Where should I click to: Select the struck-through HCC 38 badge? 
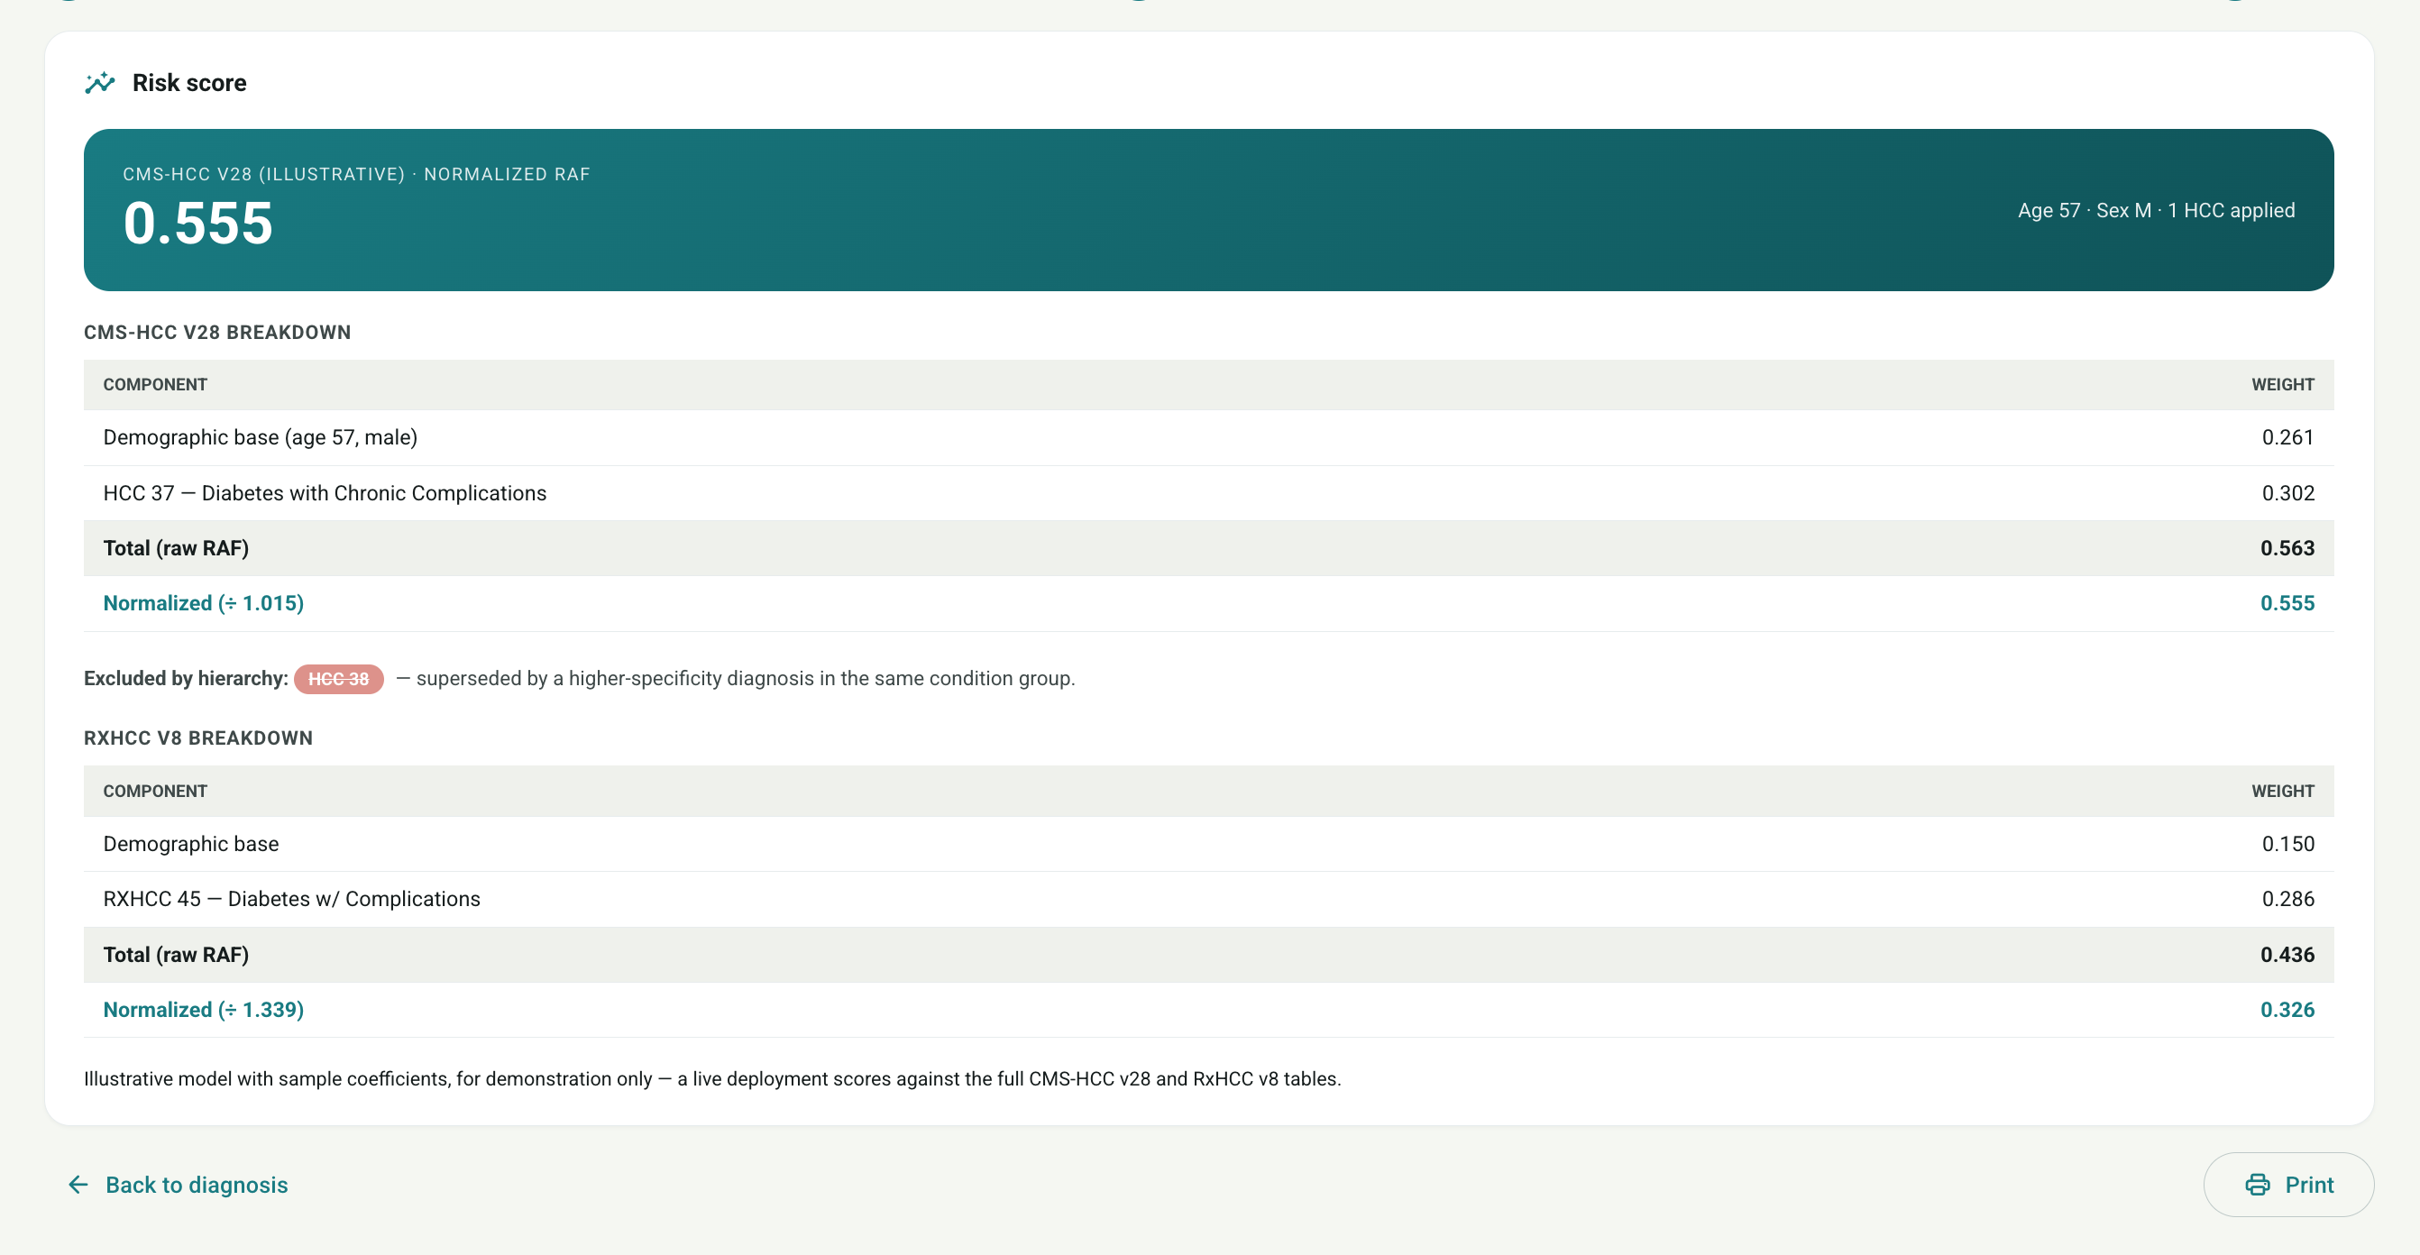[338, 678]
